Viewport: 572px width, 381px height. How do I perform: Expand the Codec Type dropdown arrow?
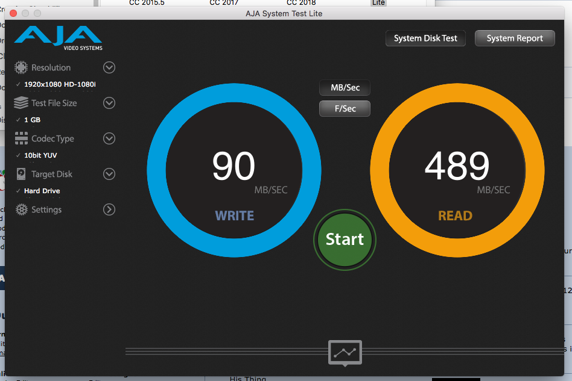109,138
